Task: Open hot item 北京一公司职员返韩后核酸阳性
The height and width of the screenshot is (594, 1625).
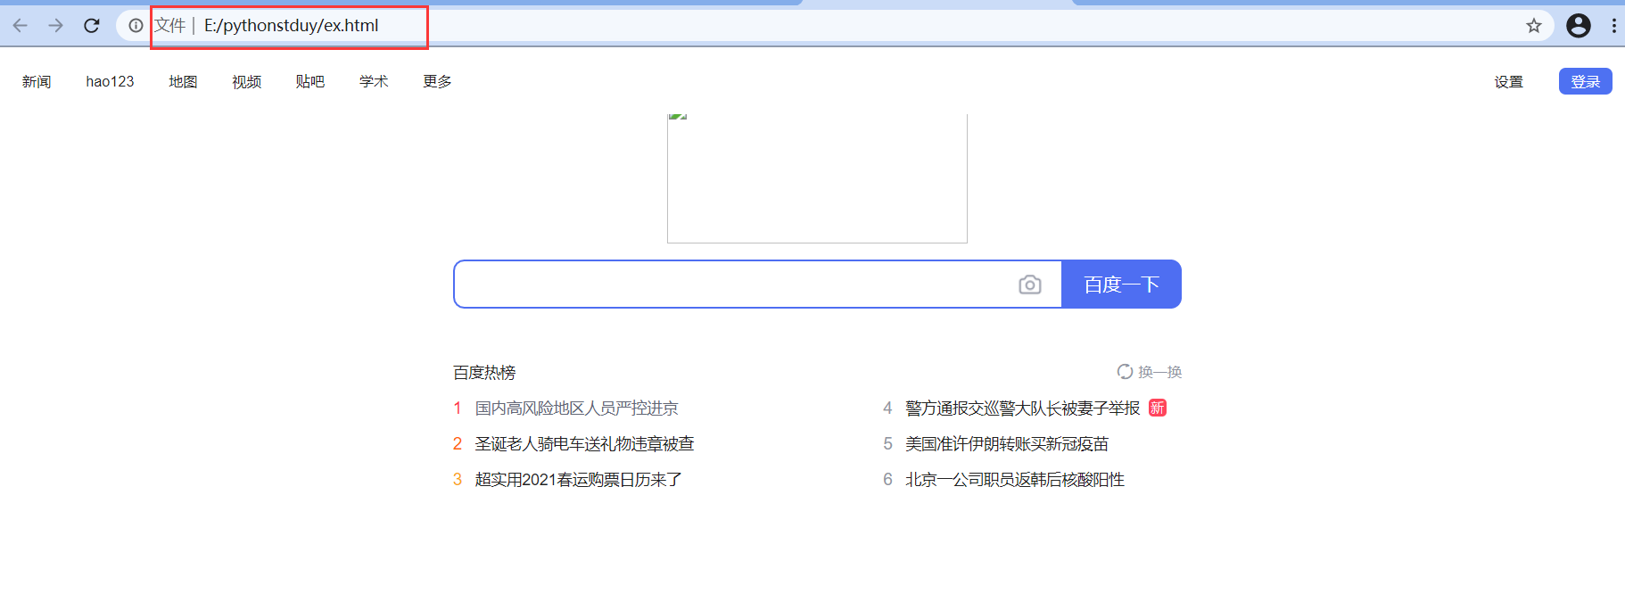Action: 1015,479
